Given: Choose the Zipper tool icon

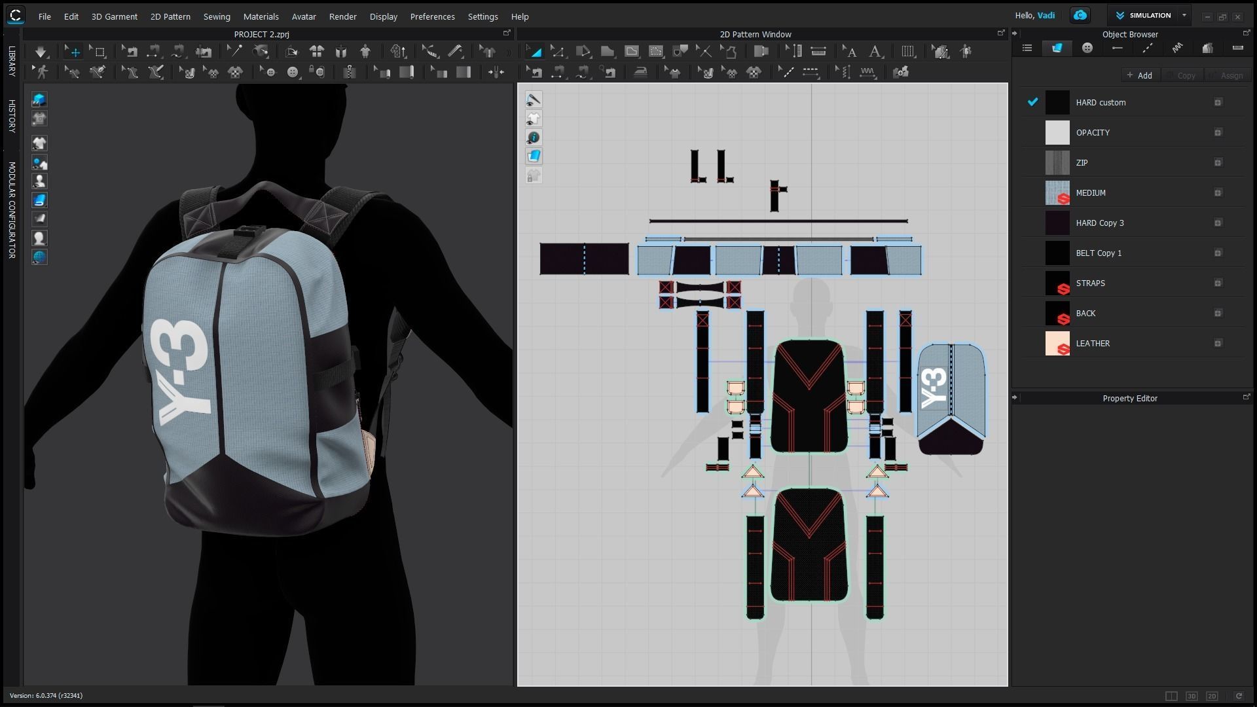Looking at the screenshot, I should click(x=348, y=72).
